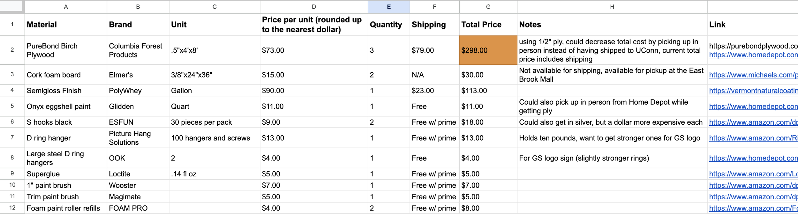The width and height of the screenshot is (798, 214).
Task: Click the Onyx eggshell paint cell
Action: (x=66, y=107)
